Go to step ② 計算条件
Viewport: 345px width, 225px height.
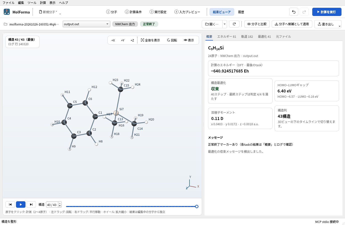[x=133, y=12]
